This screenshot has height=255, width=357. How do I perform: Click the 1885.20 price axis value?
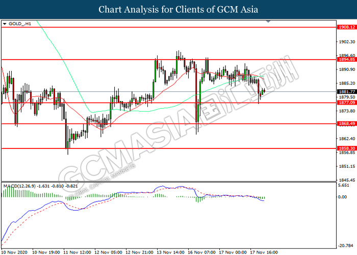(x=347, y=83)
